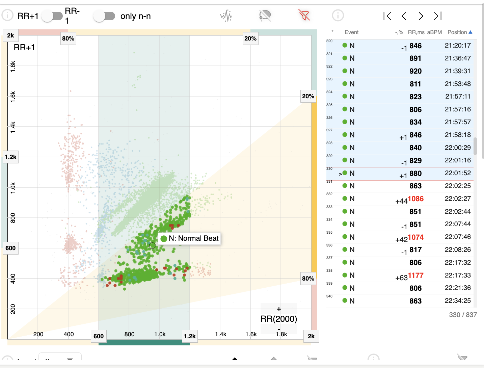This screenshot has width=484, height=368.
Task: Click the 1.2k handle on horizontal axis
Action: pyautogui.click(x=190, y=336)
